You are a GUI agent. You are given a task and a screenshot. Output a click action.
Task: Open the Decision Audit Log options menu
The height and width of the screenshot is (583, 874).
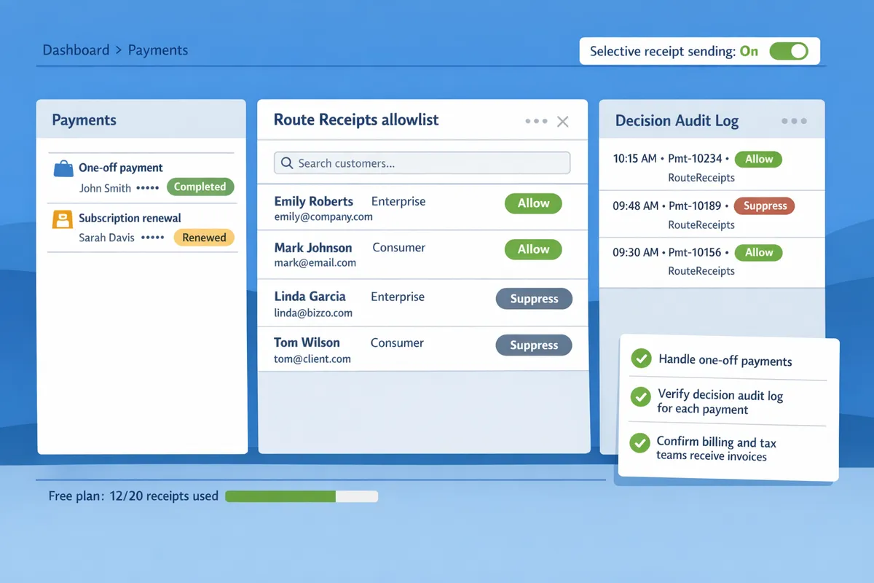coord(794,121)
